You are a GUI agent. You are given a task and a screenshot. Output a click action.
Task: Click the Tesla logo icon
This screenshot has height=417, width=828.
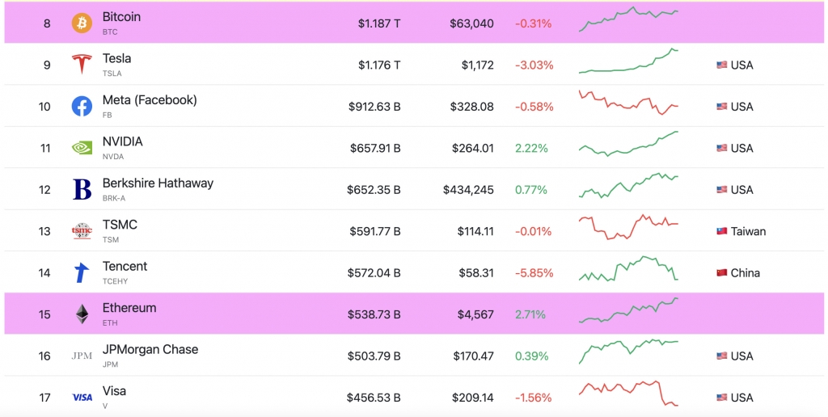(82, 65)
